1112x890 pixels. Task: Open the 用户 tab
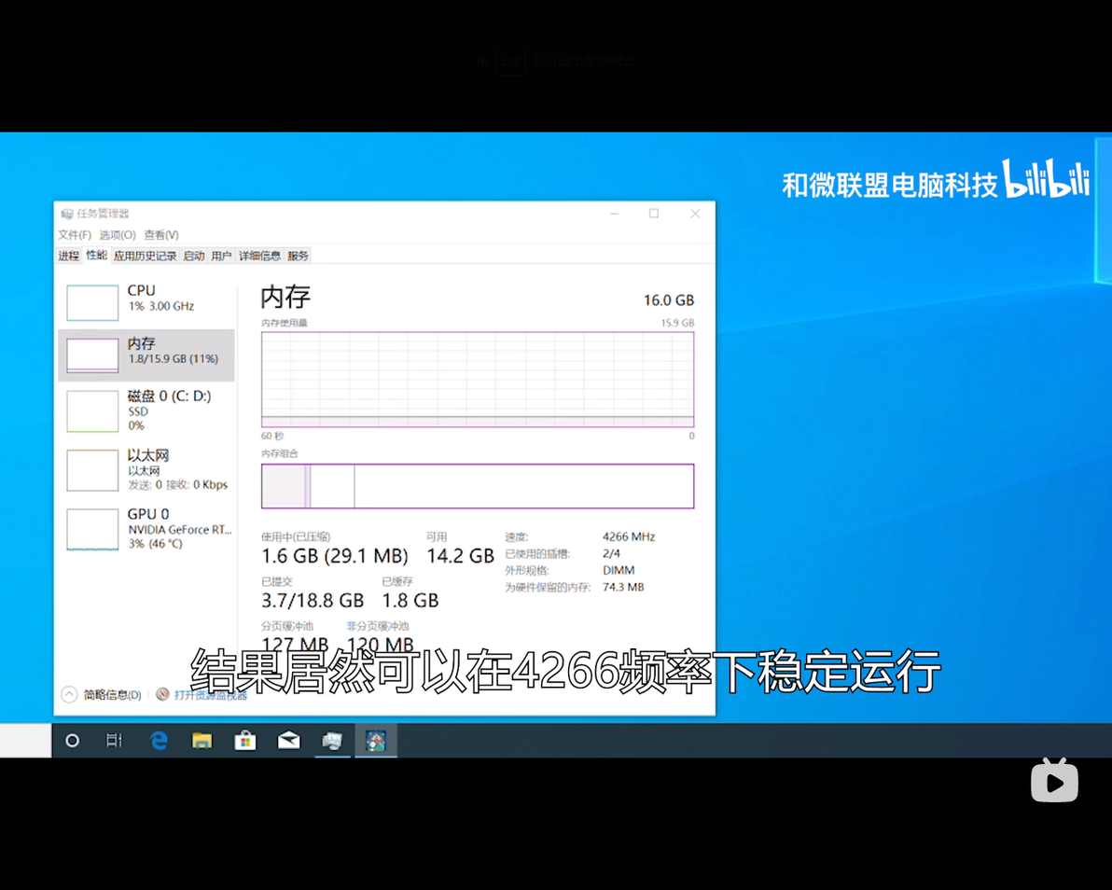point(221,256)
